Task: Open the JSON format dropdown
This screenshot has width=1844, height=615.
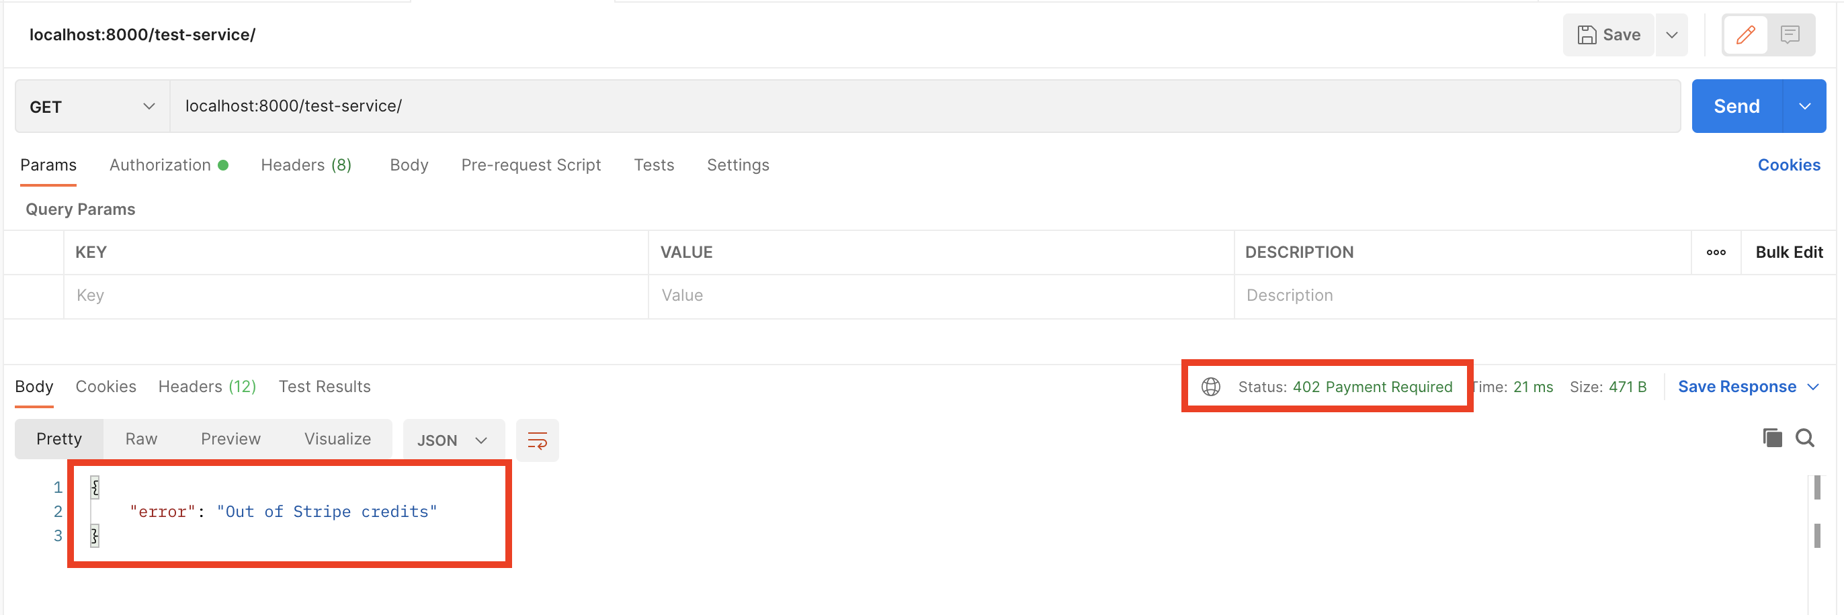Action: (x=453, y=440)
